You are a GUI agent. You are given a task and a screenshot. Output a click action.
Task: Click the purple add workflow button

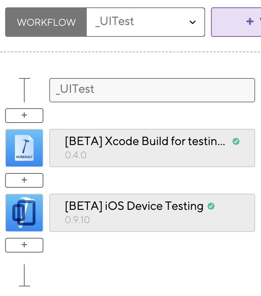pos(236,22)
